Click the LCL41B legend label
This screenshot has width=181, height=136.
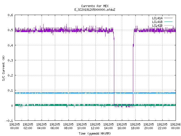157,22
